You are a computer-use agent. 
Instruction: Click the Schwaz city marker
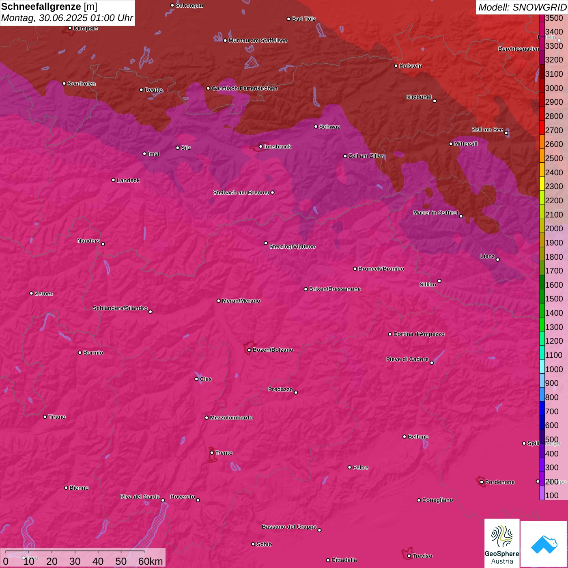[x=316, y=127]
